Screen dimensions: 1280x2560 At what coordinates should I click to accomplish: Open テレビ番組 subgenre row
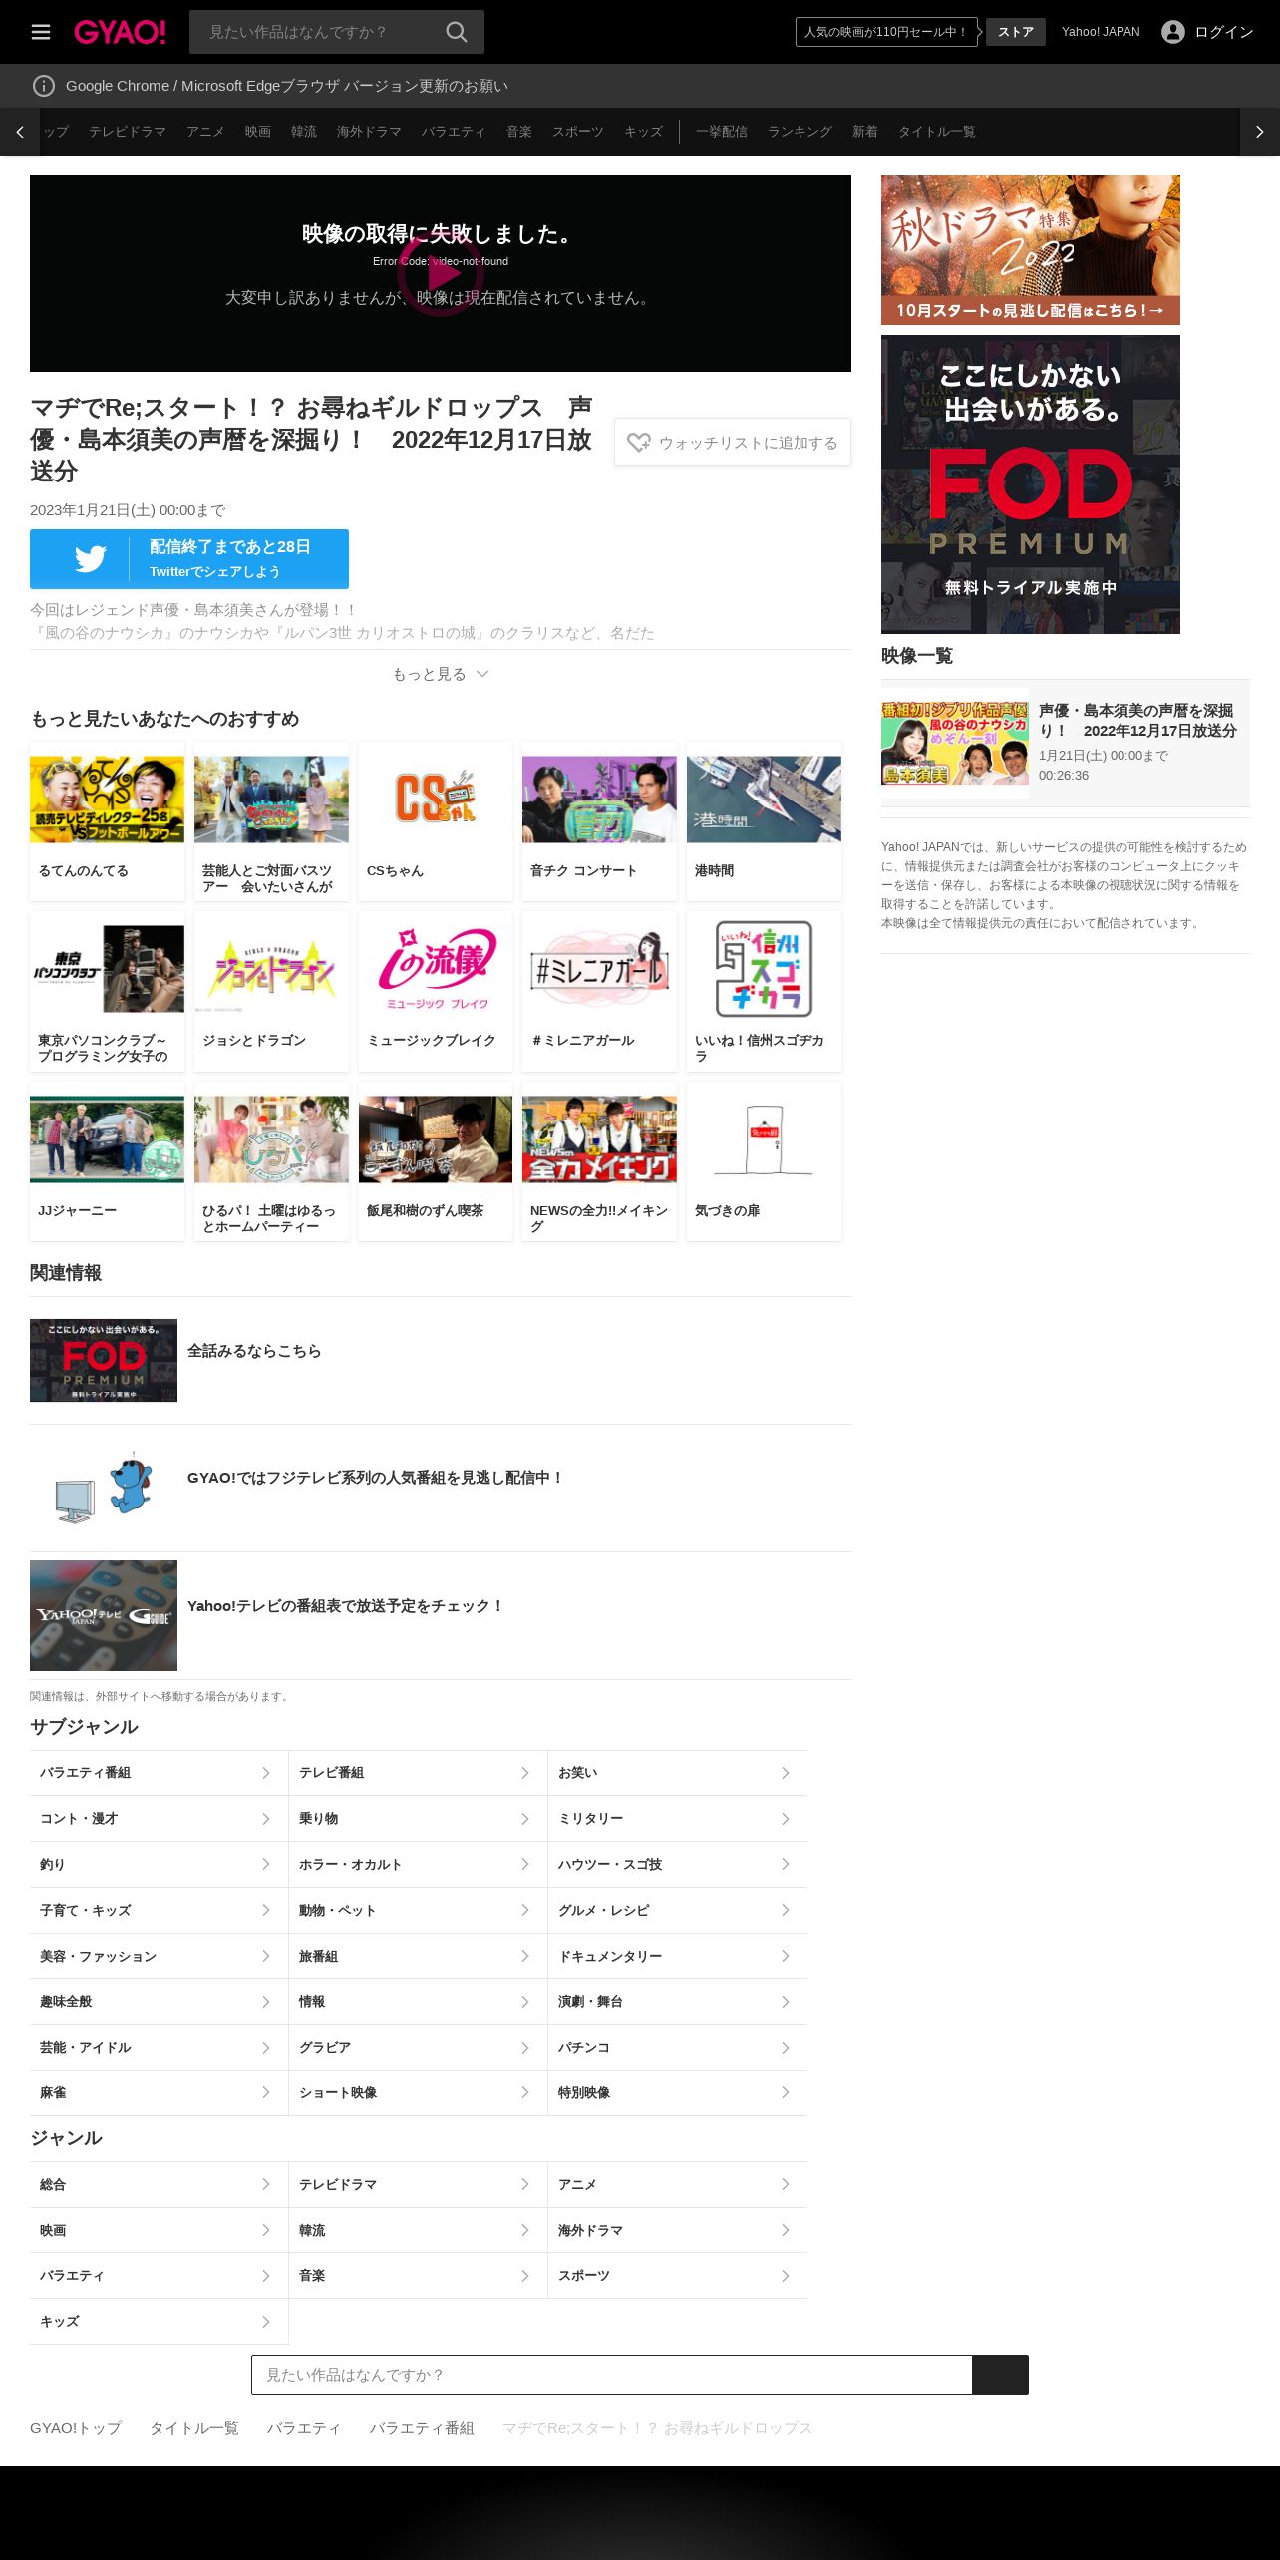[418, 1772]
